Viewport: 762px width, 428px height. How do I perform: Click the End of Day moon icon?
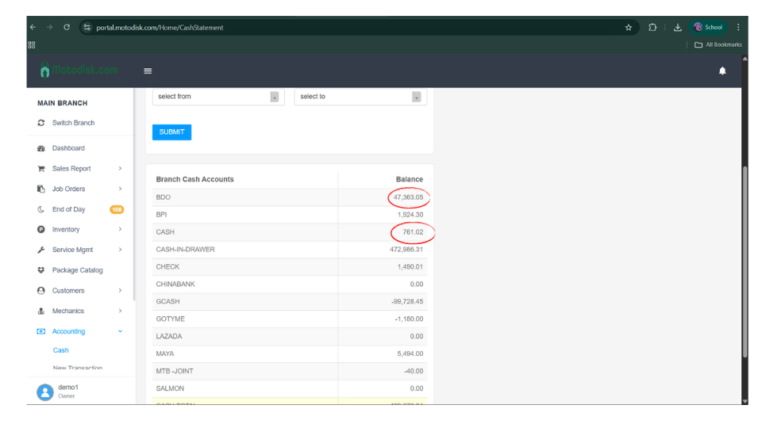pyautogui.click(x=41, y=209)
